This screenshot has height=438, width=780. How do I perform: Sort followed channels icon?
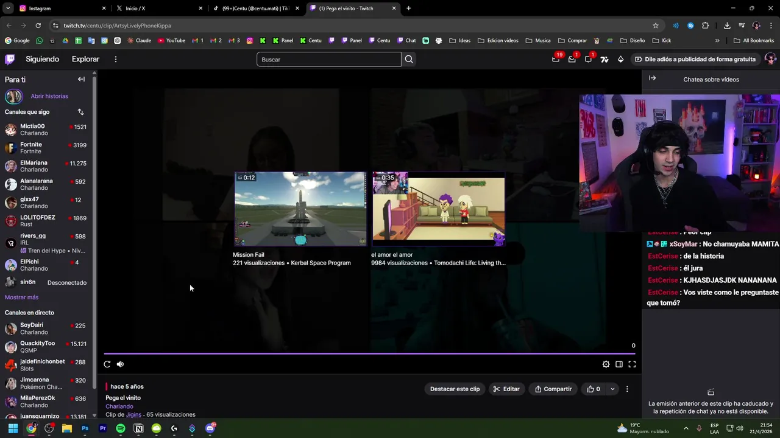coord(80,112)
